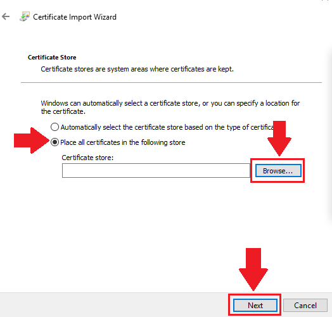Image resolution: width=332 pixels, height=317 pixels.
Task: Click the 'Place all certificates in the following store' label
Action: 123,142
